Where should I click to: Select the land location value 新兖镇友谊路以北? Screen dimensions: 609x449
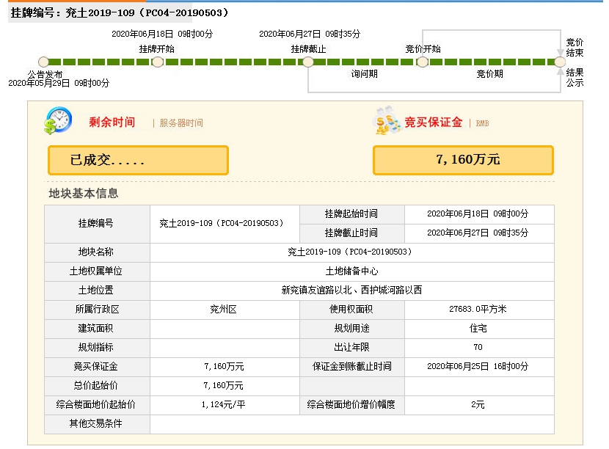[x=351, y=290]
